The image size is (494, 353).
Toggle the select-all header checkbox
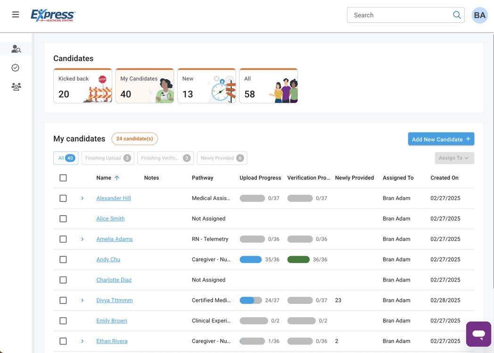click(x=63, y=178)
